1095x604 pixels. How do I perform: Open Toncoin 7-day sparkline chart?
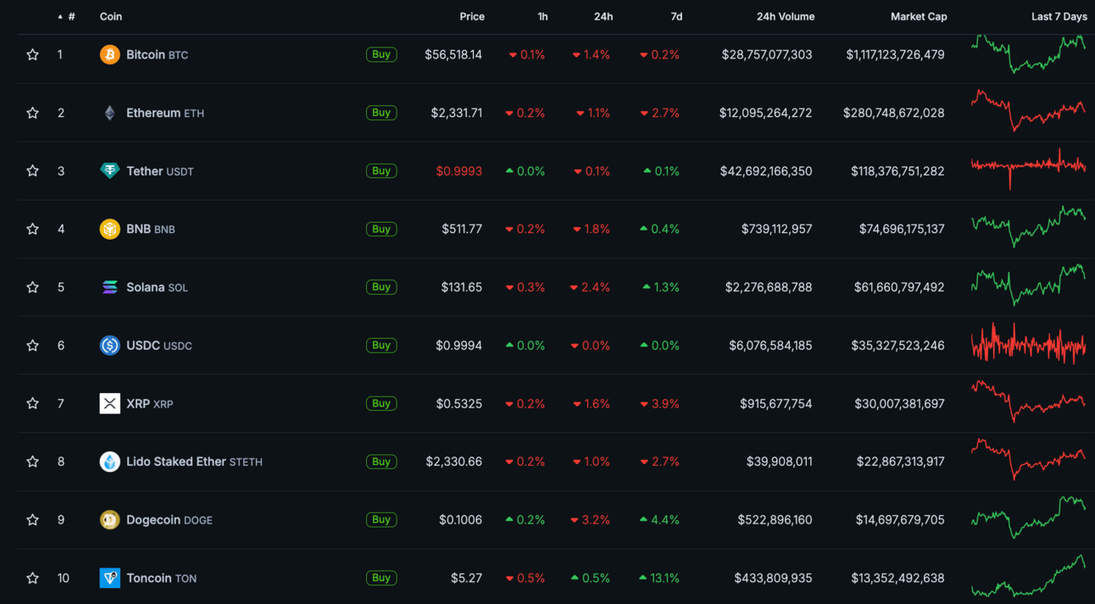(x=1028, y=576)
